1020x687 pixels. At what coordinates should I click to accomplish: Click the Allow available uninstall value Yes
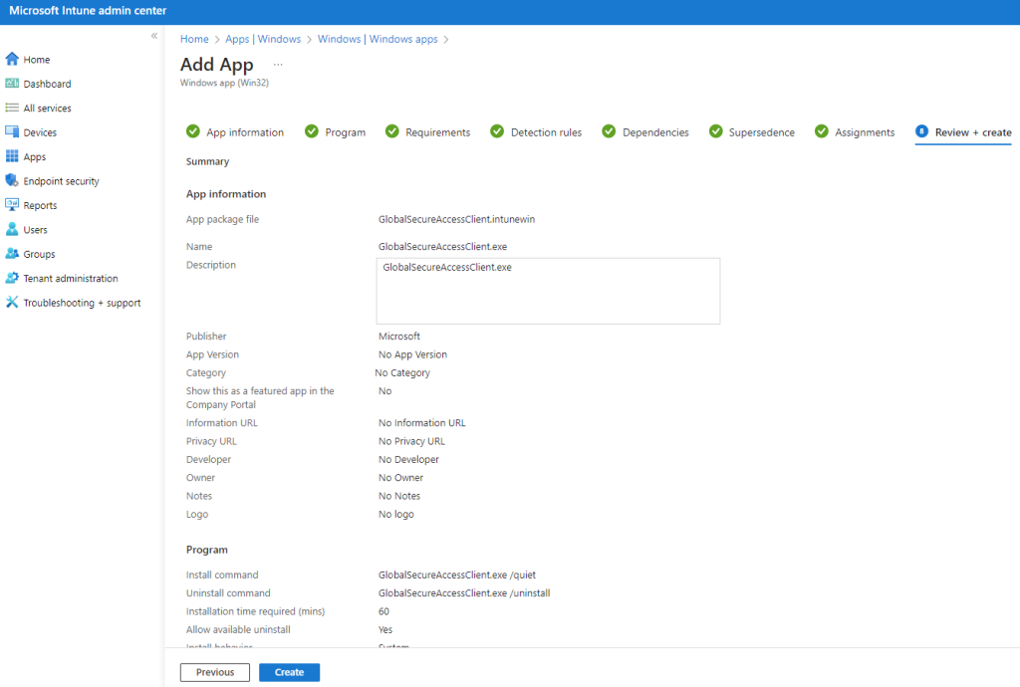point(385,629)
